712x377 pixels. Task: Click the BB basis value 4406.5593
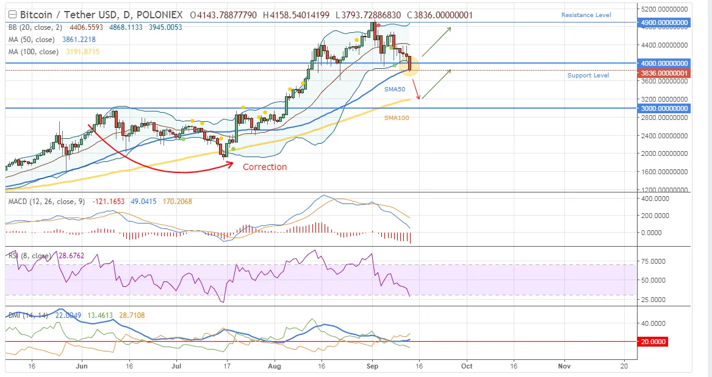[x=86, y=27]
